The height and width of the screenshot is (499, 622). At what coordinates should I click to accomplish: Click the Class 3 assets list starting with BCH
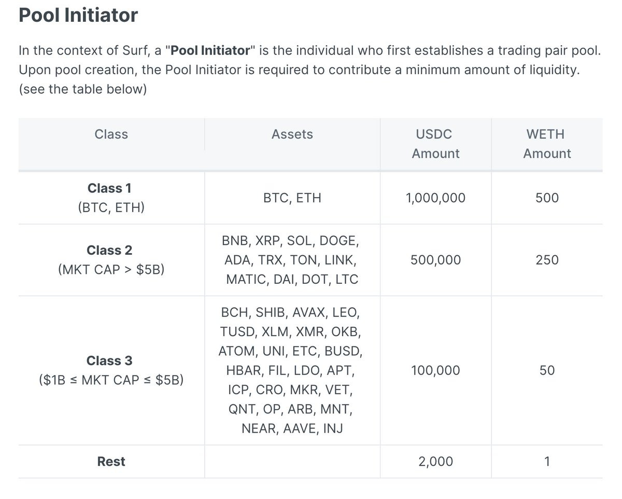point(292,370)
